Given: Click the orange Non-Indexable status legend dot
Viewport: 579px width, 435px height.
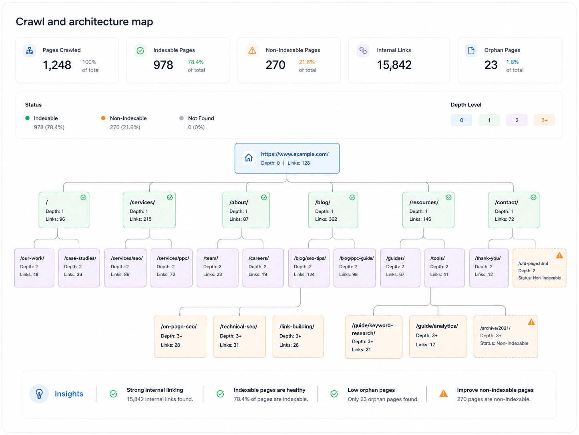Looking at the screenshot, I should (103, 118).
